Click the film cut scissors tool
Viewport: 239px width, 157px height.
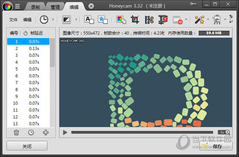coord(149,20)
